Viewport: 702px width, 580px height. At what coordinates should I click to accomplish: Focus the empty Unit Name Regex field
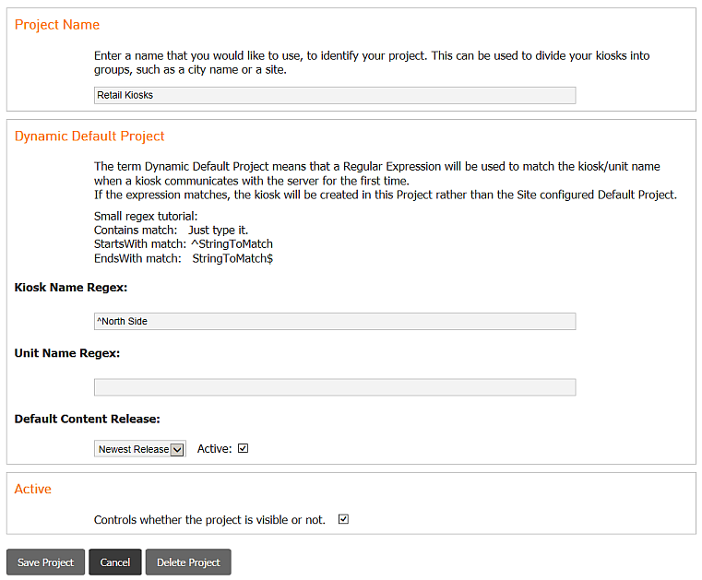335,387
